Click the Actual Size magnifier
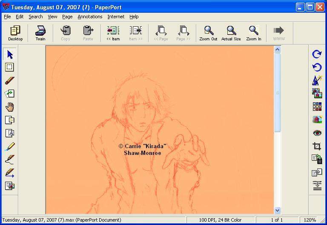Screen dimensions: 327x225 231,33
